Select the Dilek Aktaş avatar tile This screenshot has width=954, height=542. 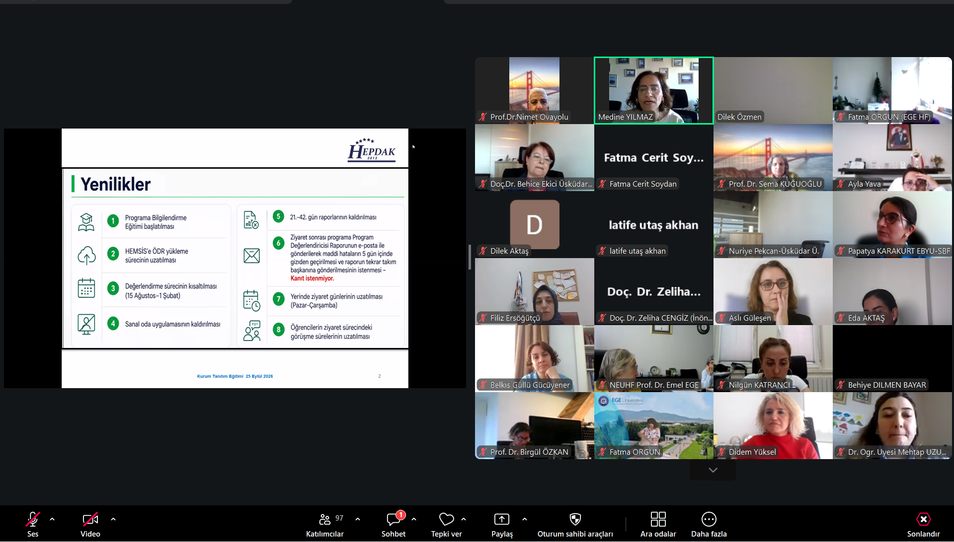[x=535, y=224]
